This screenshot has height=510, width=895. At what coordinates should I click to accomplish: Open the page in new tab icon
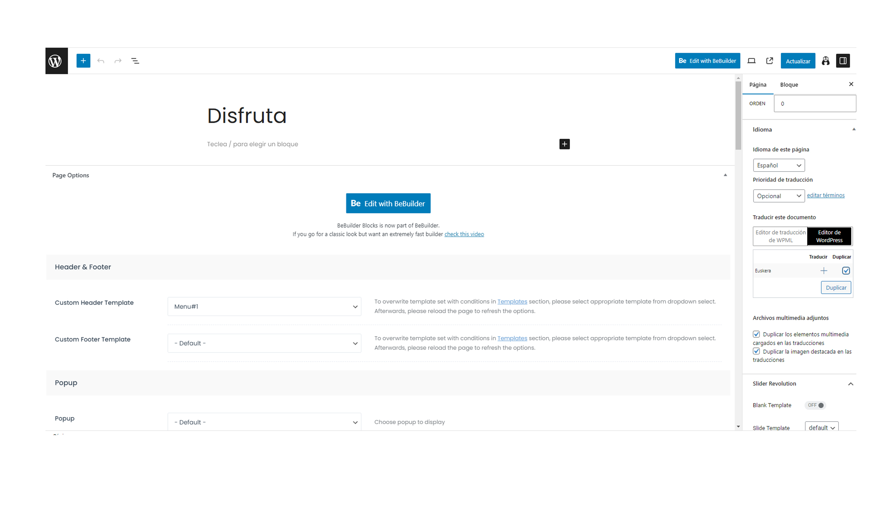click(x=769, y=61)
